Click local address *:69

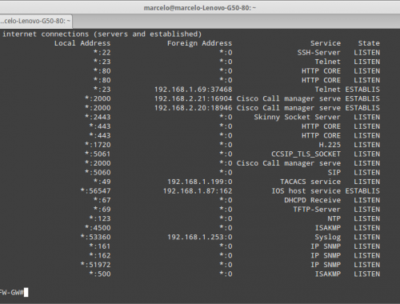[102, 210]
